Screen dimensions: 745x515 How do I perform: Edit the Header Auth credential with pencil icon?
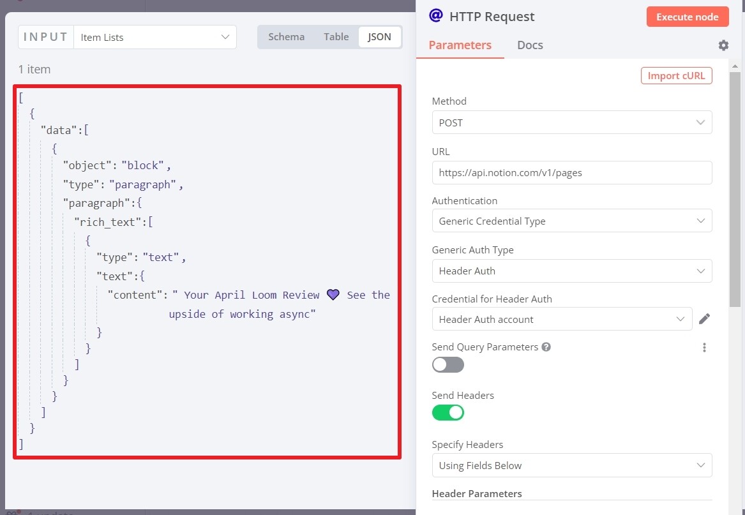pyautogui.click(x=705, y=318)
